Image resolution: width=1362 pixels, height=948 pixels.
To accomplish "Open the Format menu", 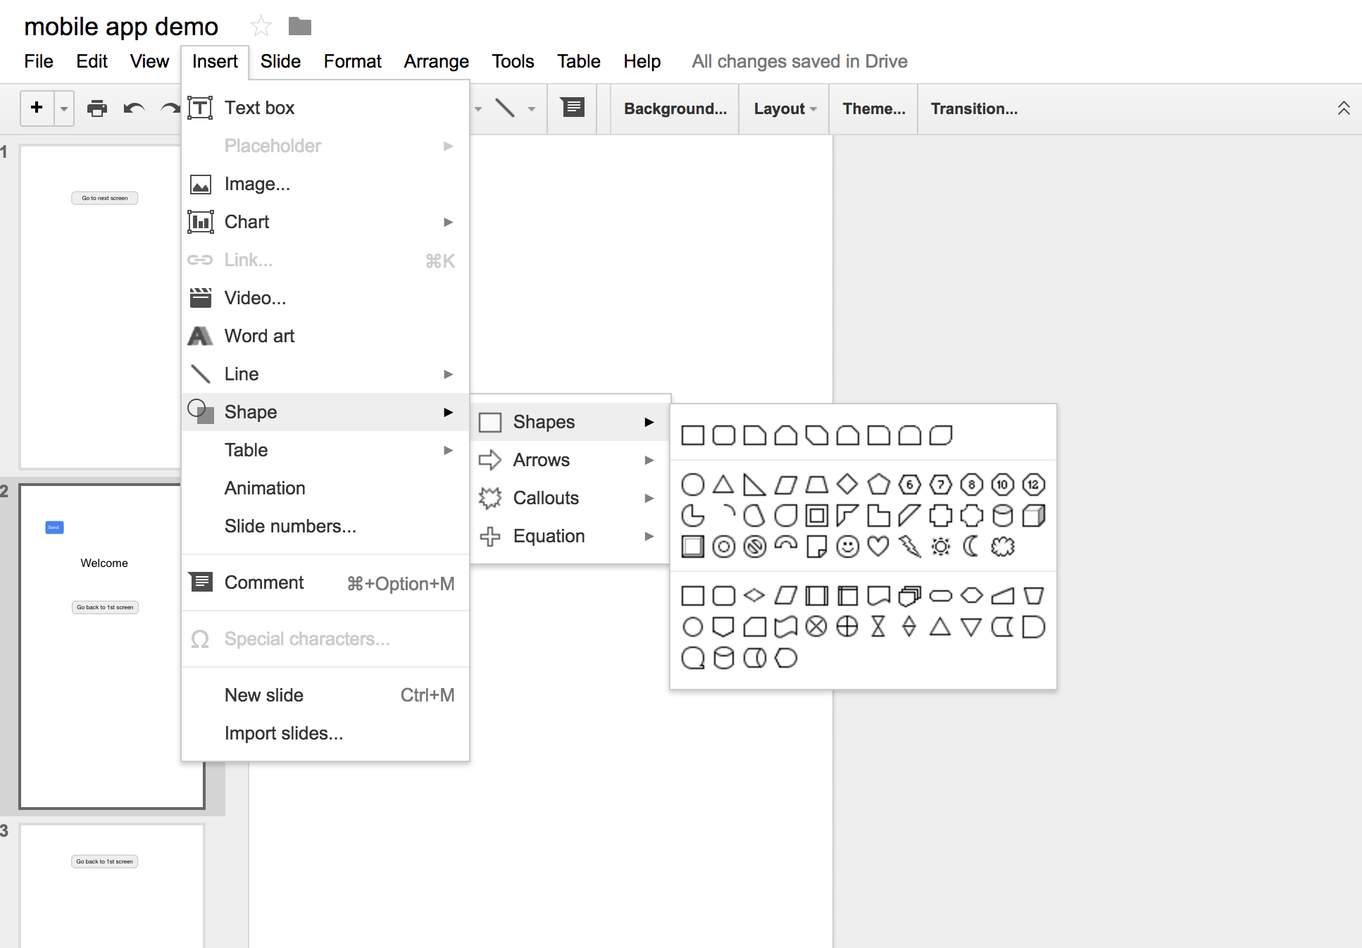I will (x=352, y=61).
